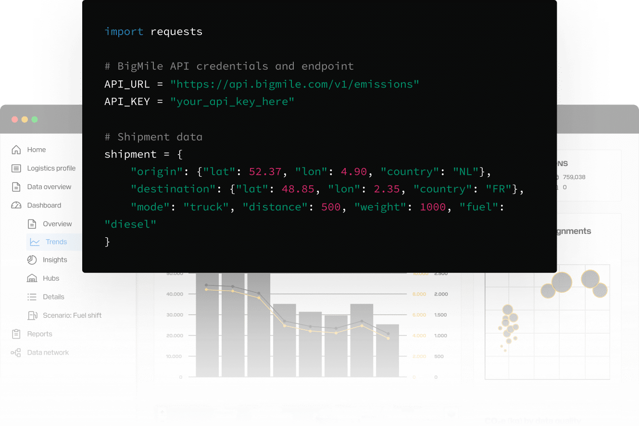The image size is (639, 426).
Task: Click the "40.000" axis label on chart
Action: [174, 294]
